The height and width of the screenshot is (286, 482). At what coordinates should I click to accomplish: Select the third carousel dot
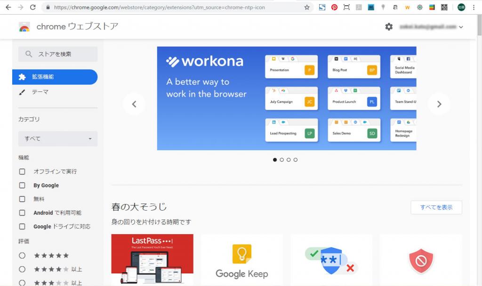(x=289, y=160)
